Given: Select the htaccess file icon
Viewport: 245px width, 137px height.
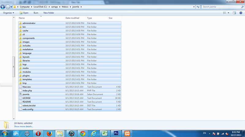Looking at the screenshot, I should (x=21, y=87).
